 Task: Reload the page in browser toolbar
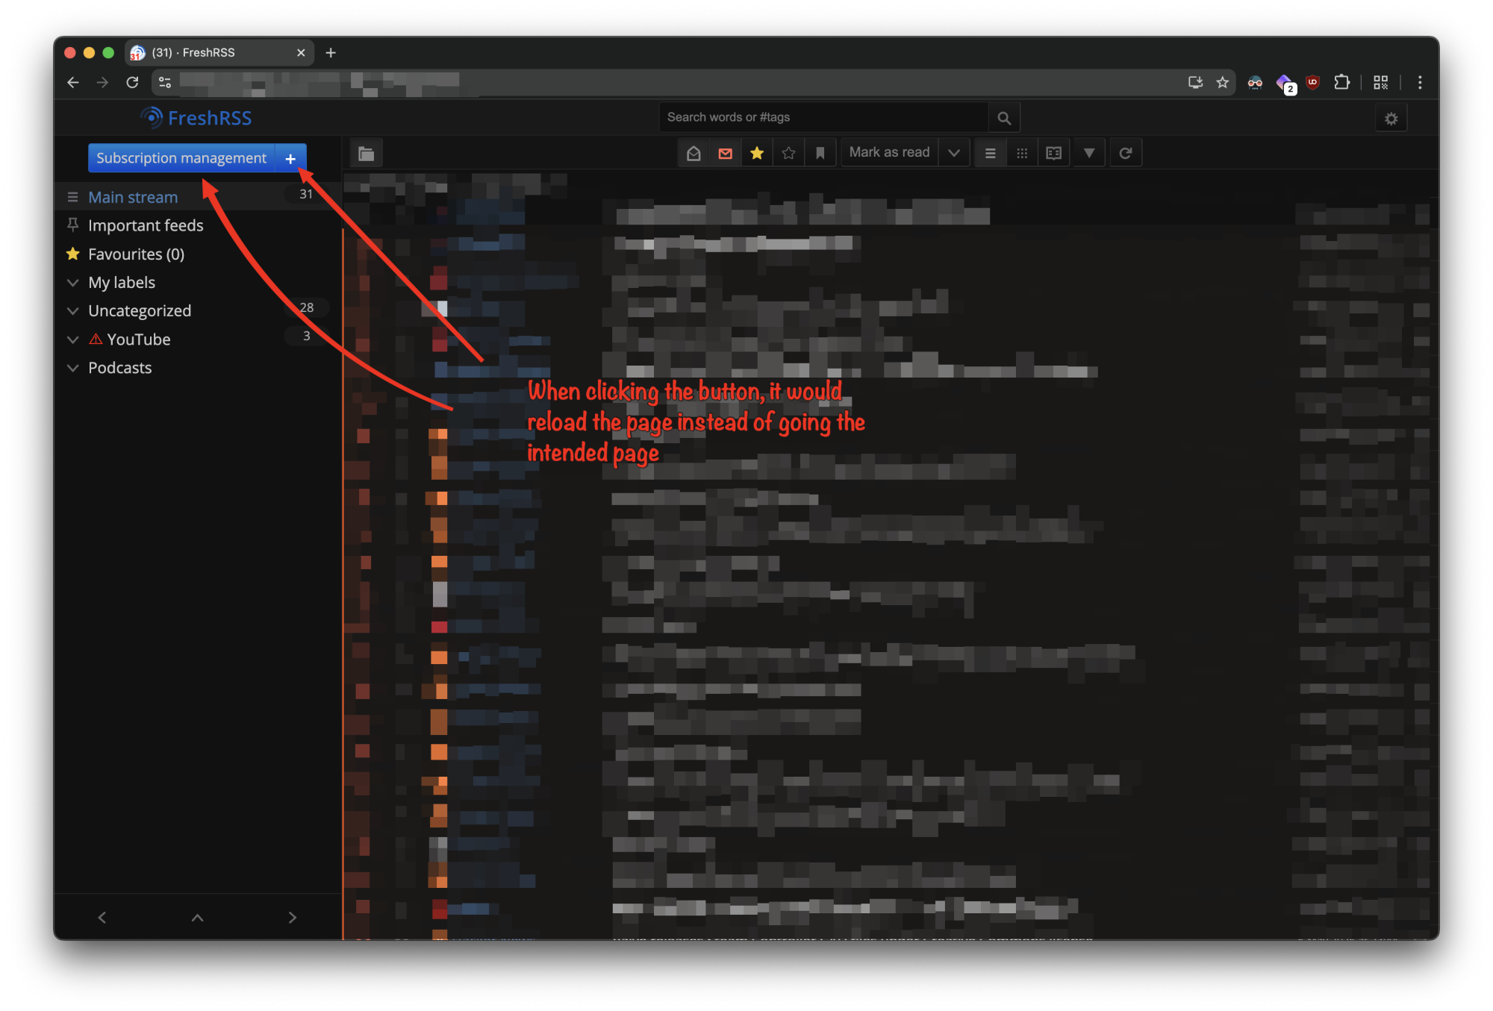(x=132, y=83)
